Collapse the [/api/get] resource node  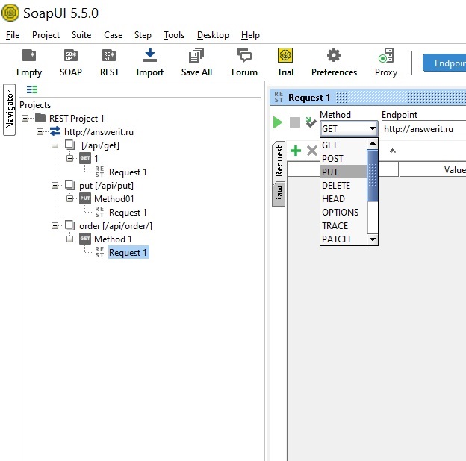tap(55, 145)
